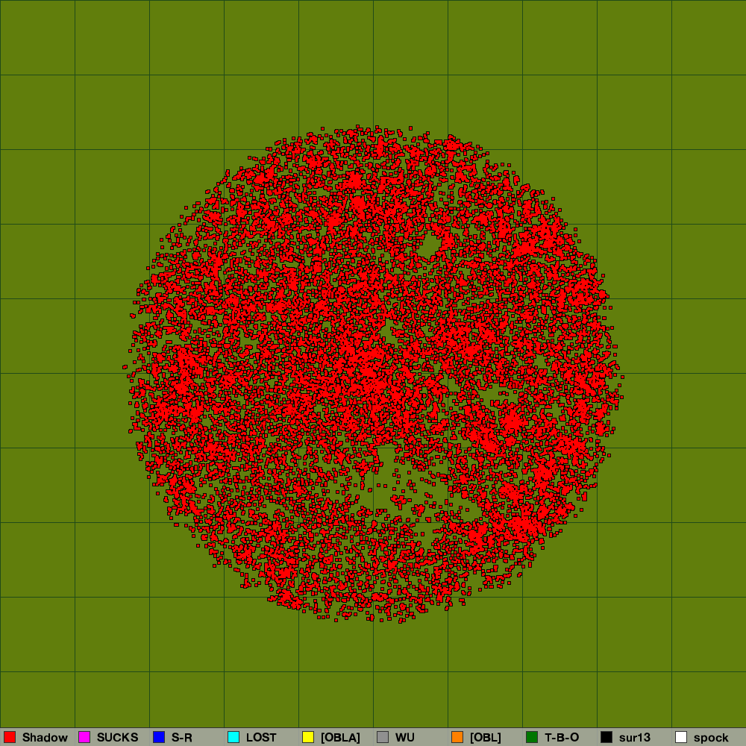This screenshot has height=746, width=746.
Task: Click the [OBL] legend label
Action: [x=486, y=738]
